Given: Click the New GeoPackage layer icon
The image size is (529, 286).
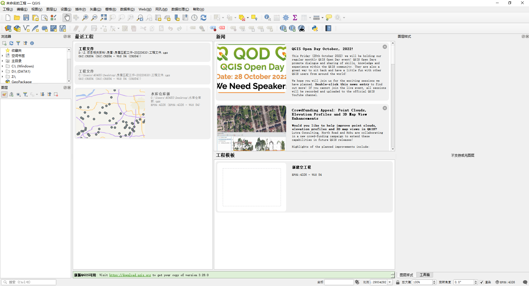Looking at the screenshot, I should click(17, 28).
